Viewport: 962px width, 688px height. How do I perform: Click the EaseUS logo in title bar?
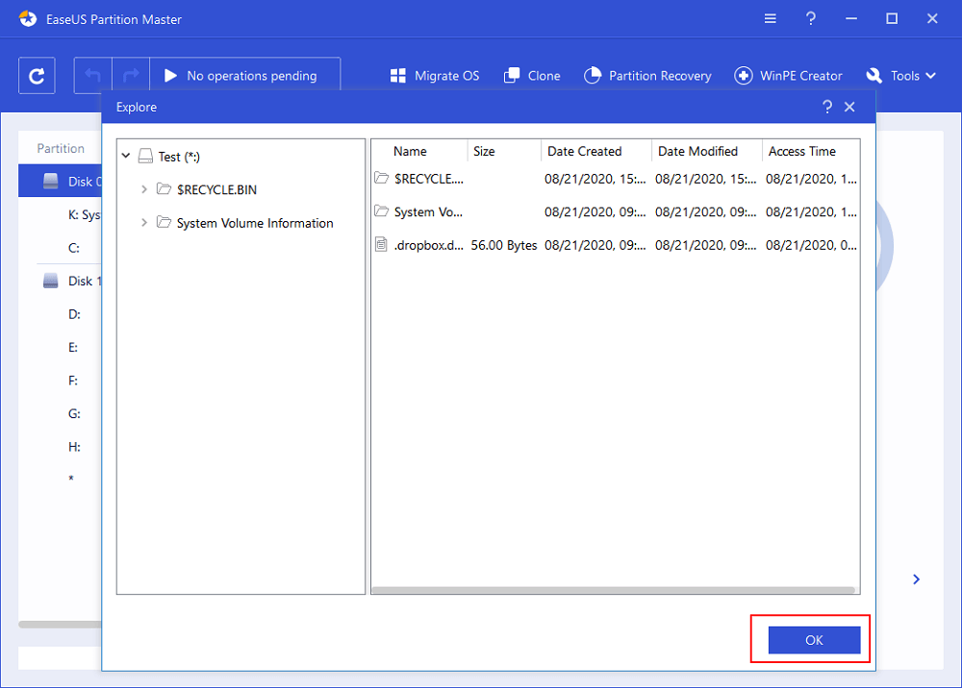pos(28,19)
